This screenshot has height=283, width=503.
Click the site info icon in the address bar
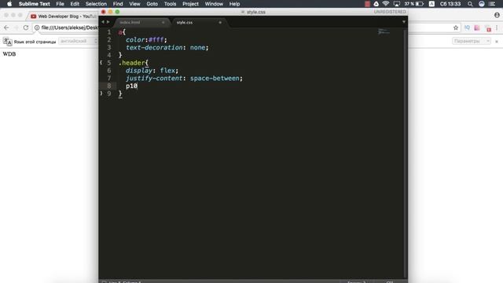[37, 28]
